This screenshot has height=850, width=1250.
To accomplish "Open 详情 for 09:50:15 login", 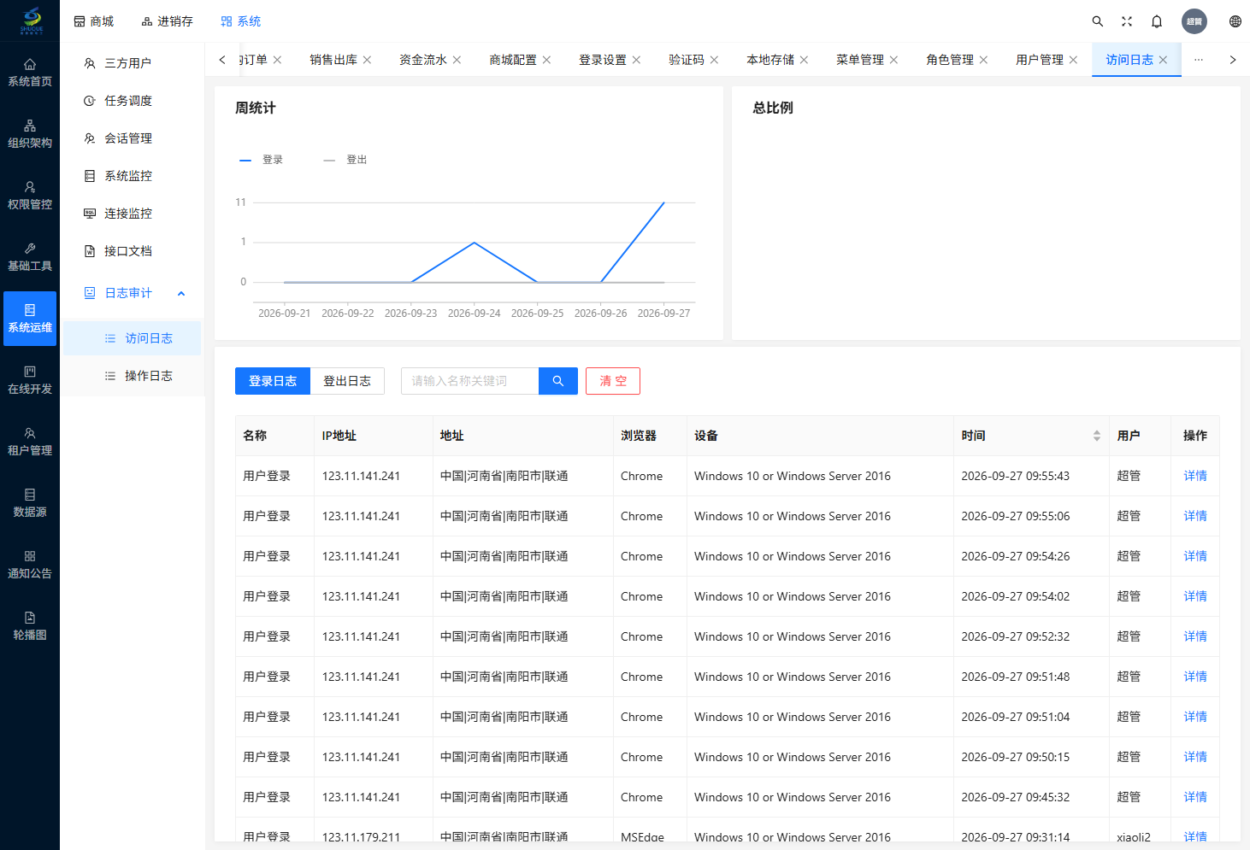I will tap(1195, 757).
